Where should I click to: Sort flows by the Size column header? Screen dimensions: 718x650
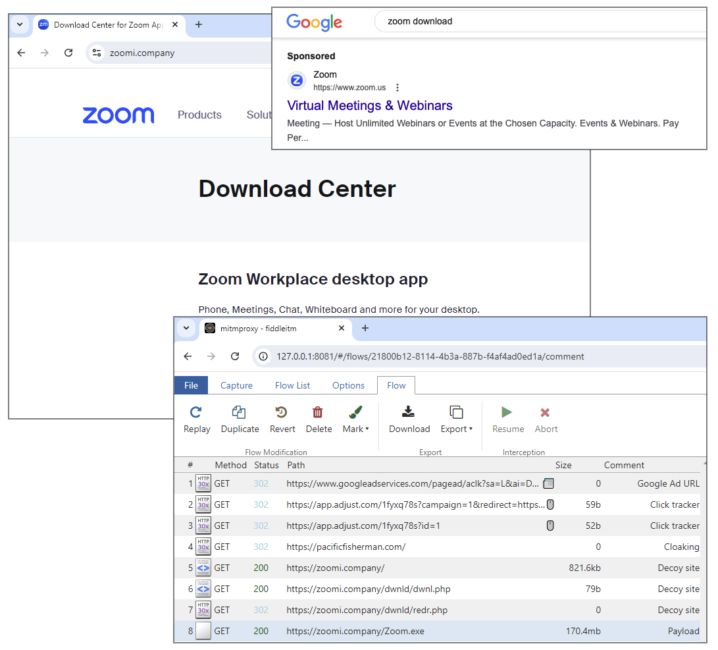click(563, 465)
